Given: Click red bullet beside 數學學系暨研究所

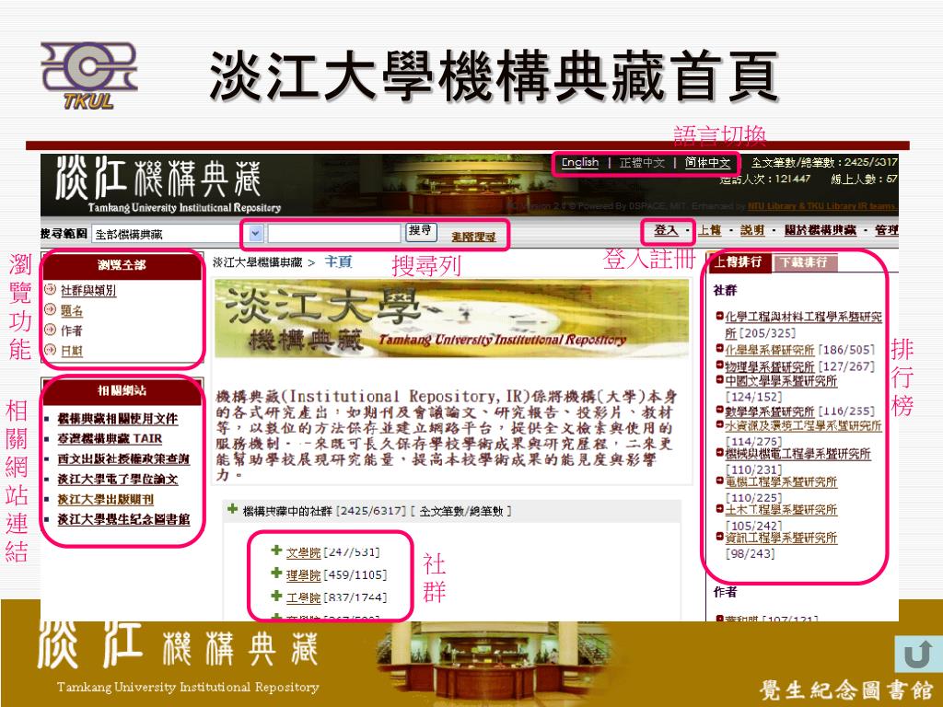Looking at the screenshot, I should [719, 410].
